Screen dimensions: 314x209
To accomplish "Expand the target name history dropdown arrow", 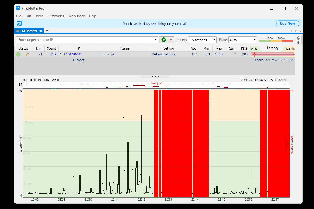I will [x=156, y=40].
